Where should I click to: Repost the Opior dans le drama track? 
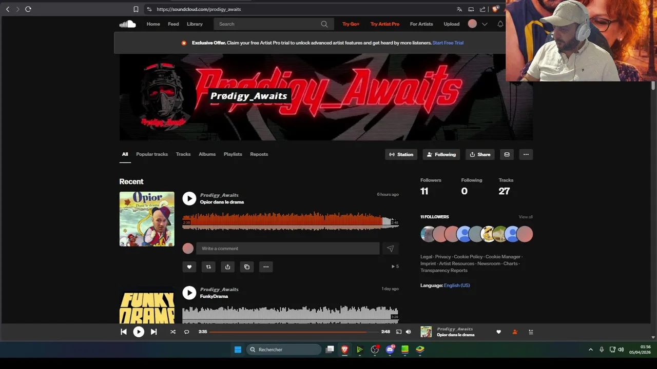coord(208,266)
